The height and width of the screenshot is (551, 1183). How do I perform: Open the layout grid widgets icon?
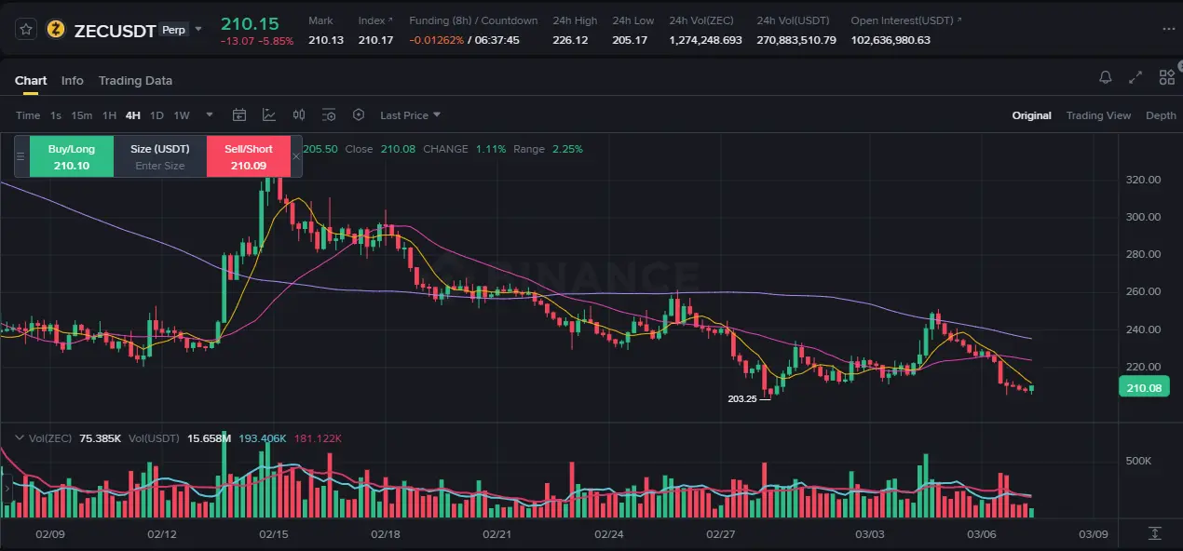point(1166,77)
